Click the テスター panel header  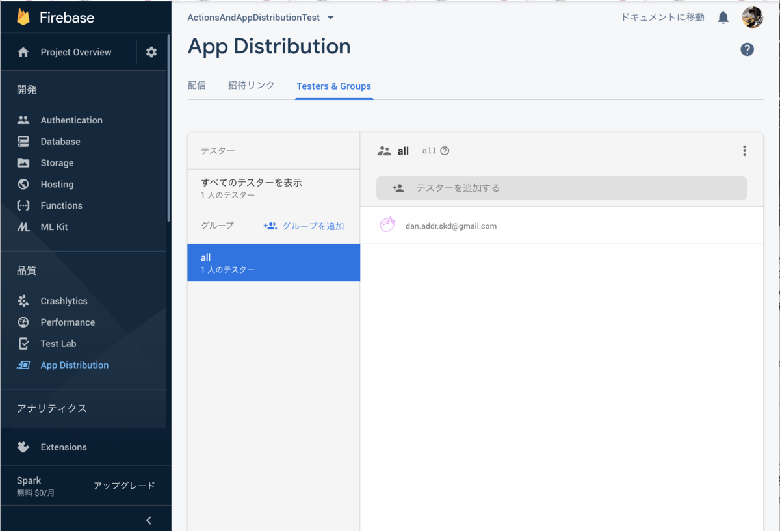point(218,151)
